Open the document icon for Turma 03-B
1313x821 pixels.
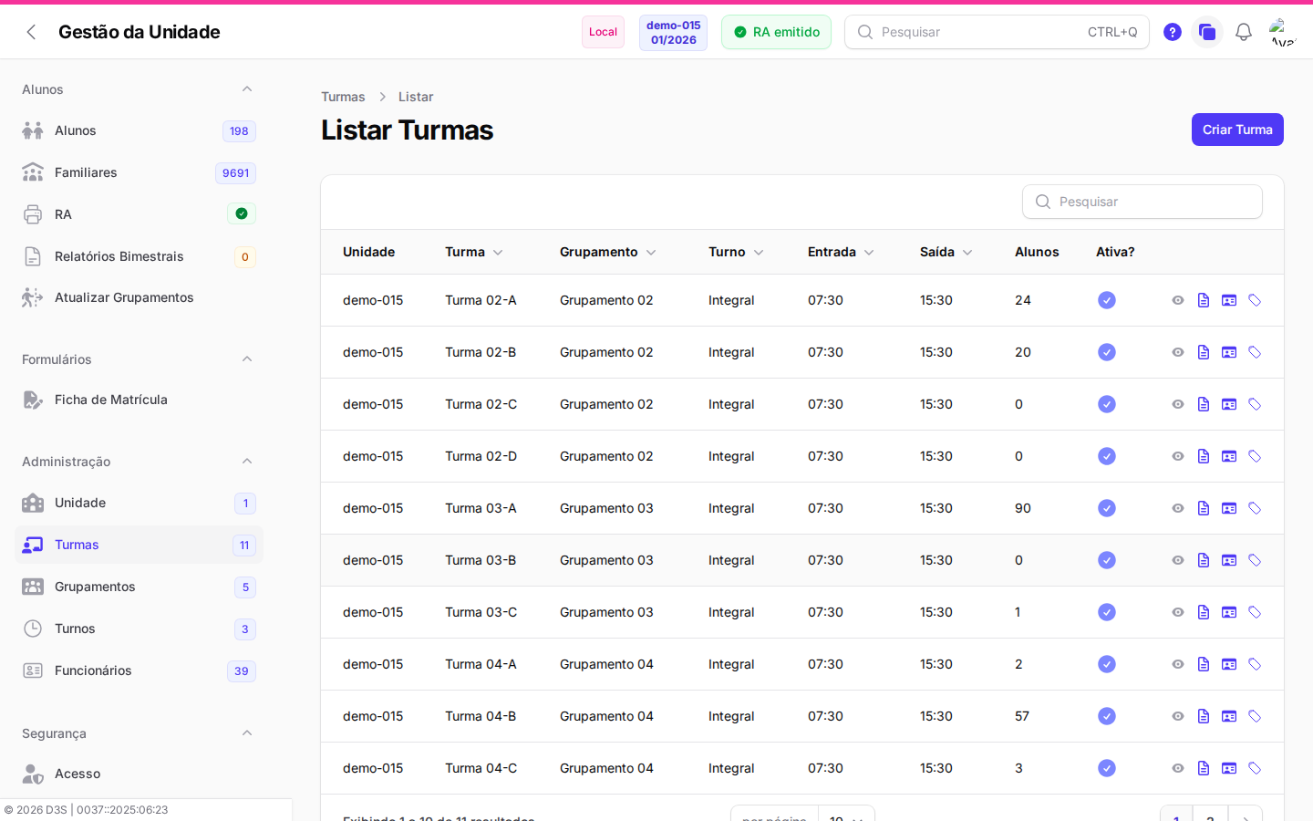[1204, 560]
